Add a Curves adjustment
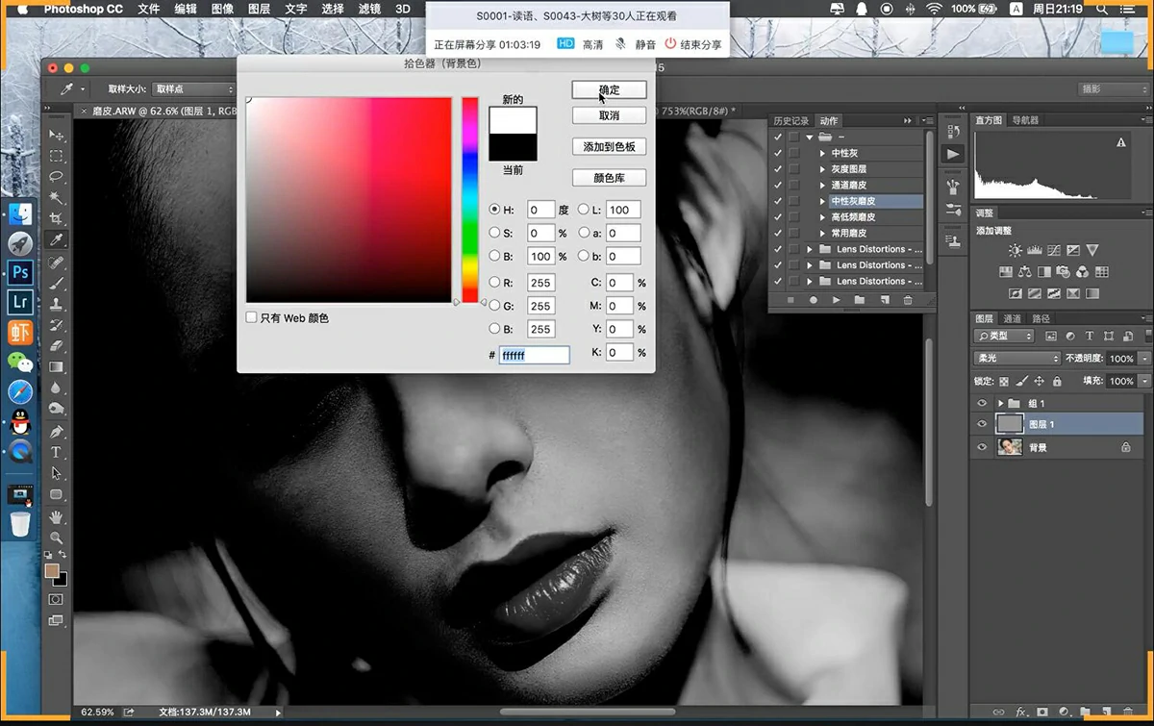 tap(1054, 250)
